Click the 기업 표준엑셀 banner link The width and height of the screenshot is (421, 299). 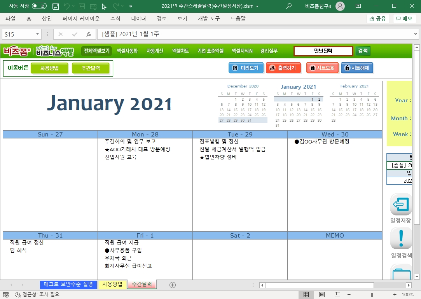pyautogui.click(x=211, y=51)
